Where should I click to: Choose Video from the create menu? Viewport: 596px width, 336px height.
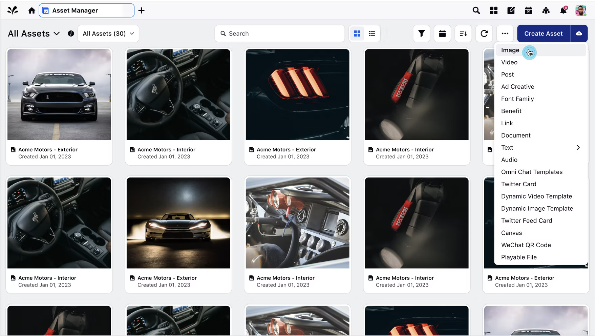(541, 62)
